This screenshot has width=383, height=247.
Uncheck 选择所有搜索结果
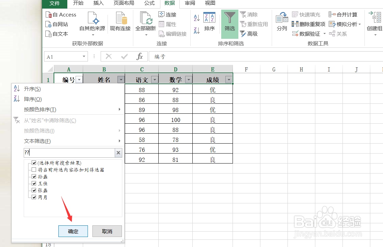click(34, 162)
